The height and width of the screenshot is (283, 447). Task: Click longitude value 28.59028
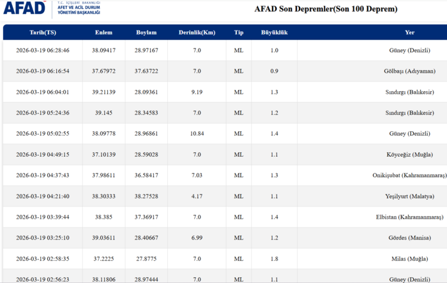click(x=146, y=155)
